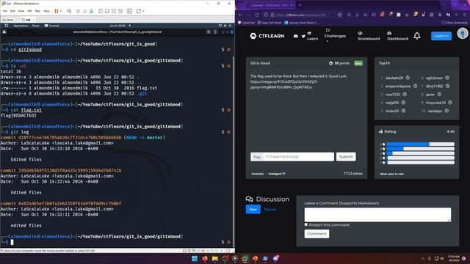Click the volume icon in Kali top panel

tap(225, 26)
